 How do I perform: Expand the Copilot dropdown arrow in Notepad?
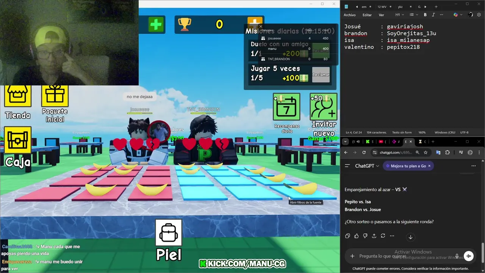pyautogui.click(x=460, y=15)
